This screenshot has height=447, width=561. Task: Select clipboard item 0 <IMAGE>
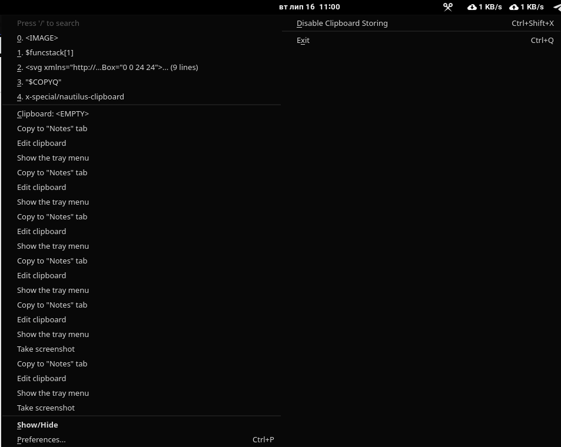[38, 38]
